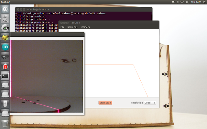This screenshot has height=129, width=207.
Task: Open the Trash in launcher
Action: pyautogui.click(x=5, y=124)
